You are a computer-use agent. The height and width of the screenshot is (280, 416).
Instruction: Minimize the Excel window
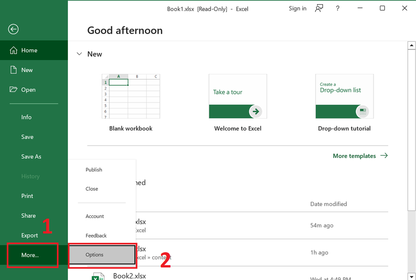click(360, 8)
